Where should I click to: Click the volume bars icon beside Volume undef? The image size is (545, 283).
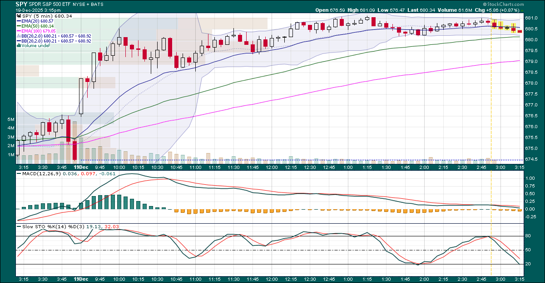point(19,46)
